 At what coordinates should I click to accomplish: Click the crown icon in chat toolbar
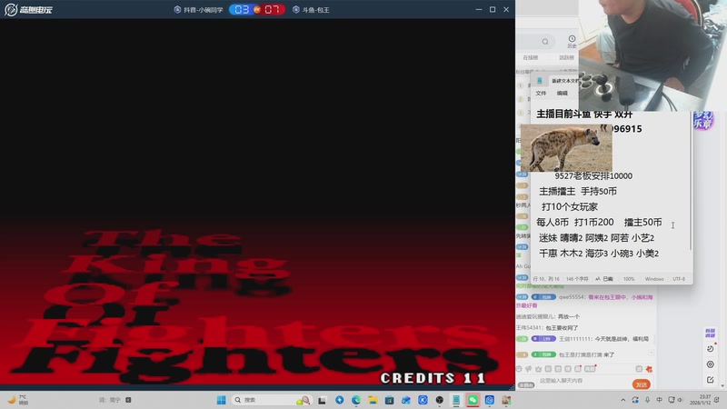point(538,369)
